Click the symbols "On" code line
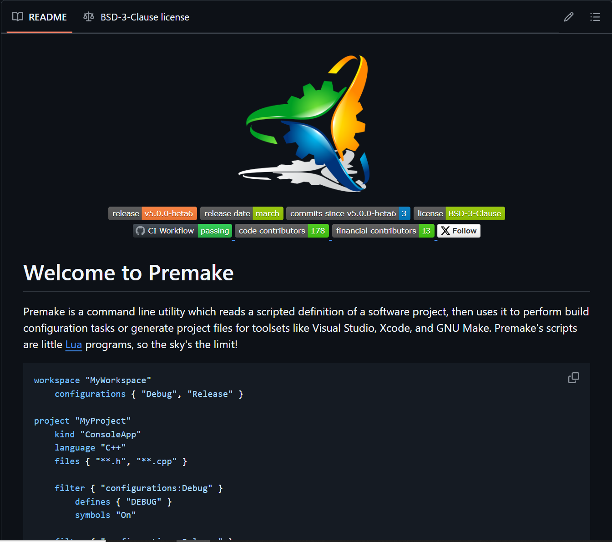Viewport: 612px width, 542px height. [106, 515]
